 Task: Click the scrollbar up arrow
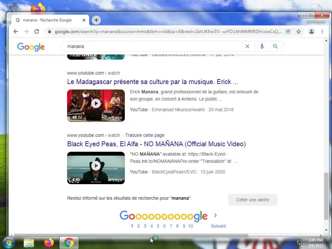pos(326,41)
